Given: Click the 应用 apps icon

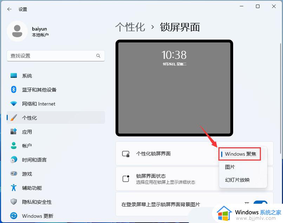Looking at the screenshot, I should (x=14, y=131).
